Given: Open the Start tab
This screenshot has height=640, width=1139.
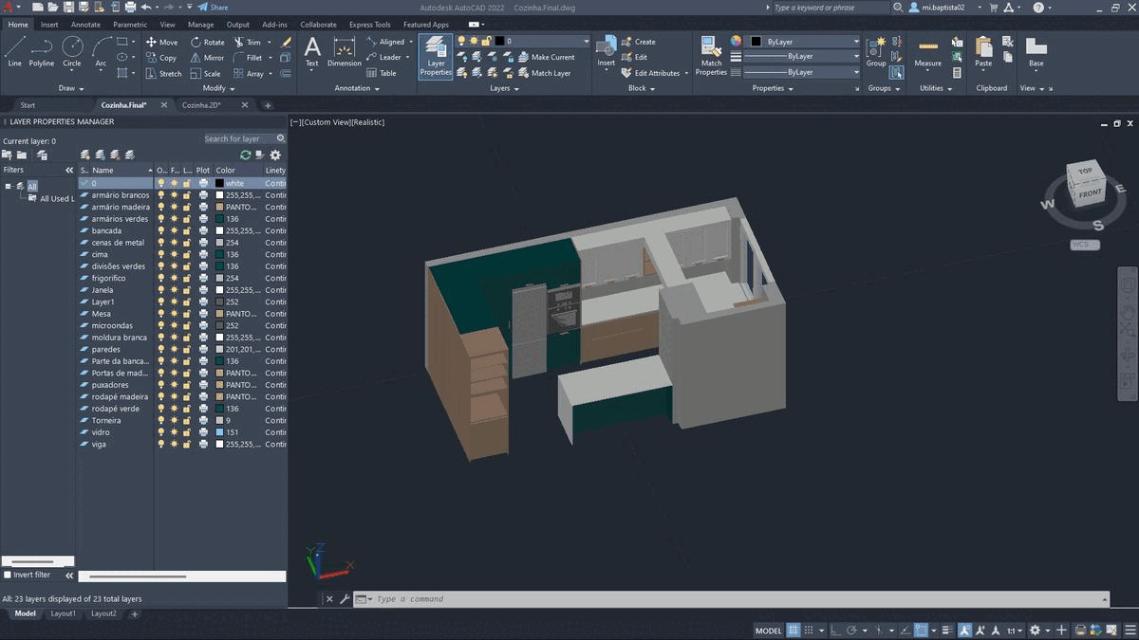Looking at the screenshot, I should [28, 105].
